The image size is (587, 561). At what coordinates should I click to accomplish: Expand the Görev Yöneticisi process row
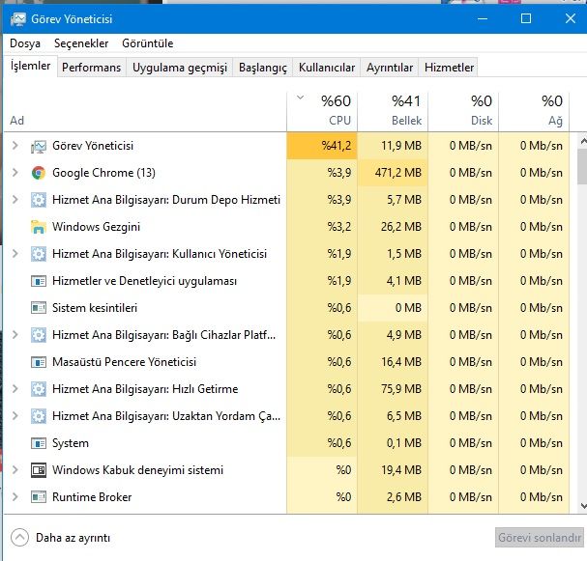[15, 146]
